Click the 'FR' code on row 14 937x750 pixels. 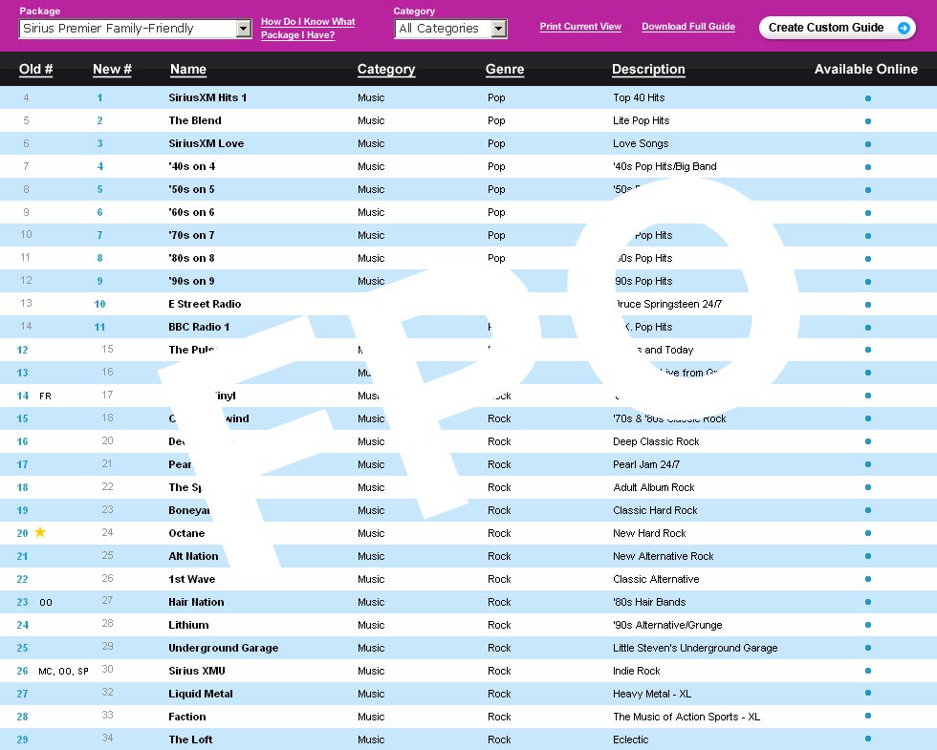tap(46, 396)
